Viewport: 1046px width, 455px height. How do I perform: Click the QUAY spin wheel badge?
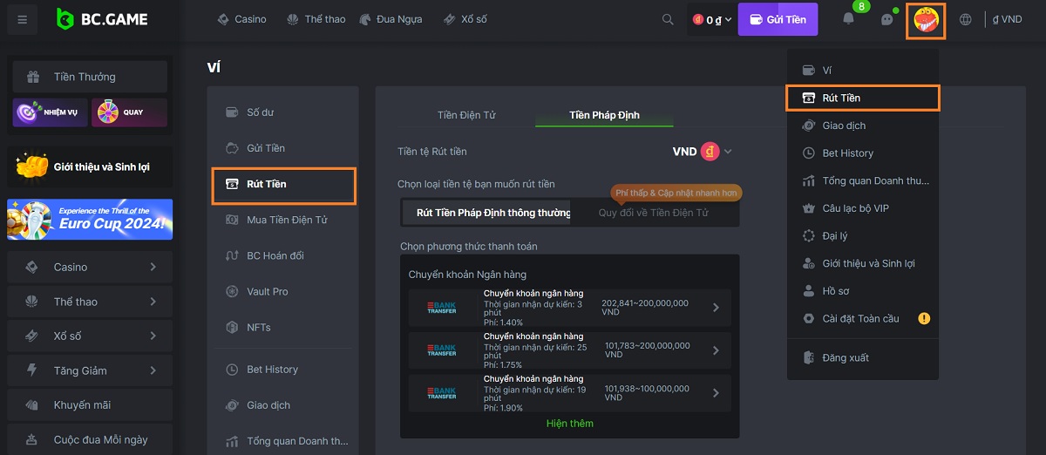point(129,112)
